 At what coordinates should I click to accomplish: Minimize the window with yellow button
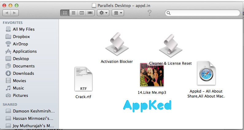point(10,6)
